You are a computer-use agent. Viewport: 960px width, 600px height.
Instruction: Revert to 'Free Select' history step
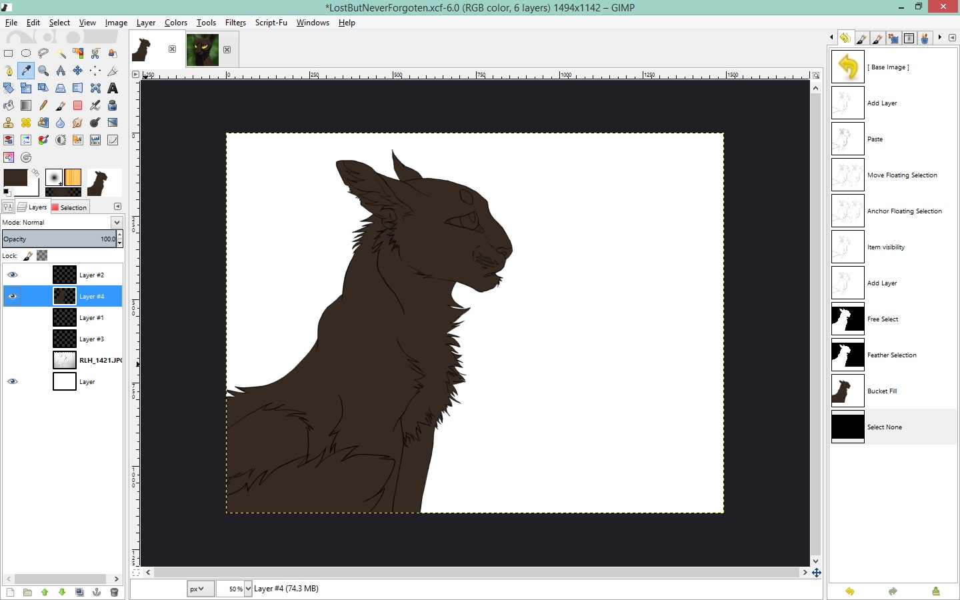(x=893, y=319)
